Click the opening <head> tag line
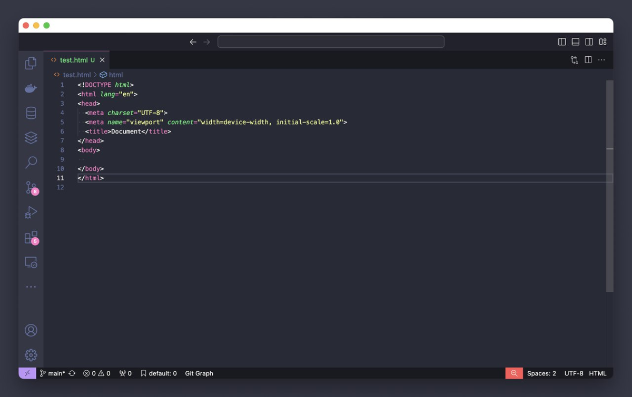This screenshot has width=632, height=397. [88, 104]
